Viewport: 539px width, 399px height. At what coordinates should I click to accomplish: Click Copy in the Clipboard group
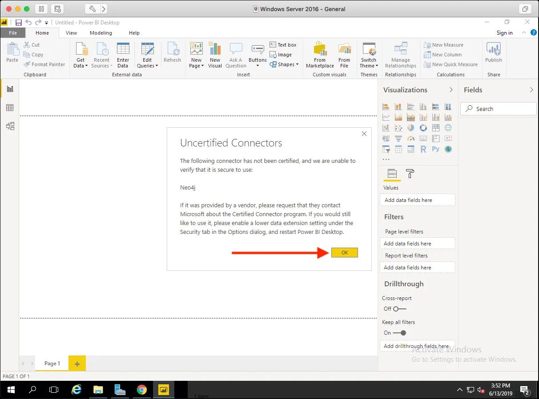click(33, 55)
